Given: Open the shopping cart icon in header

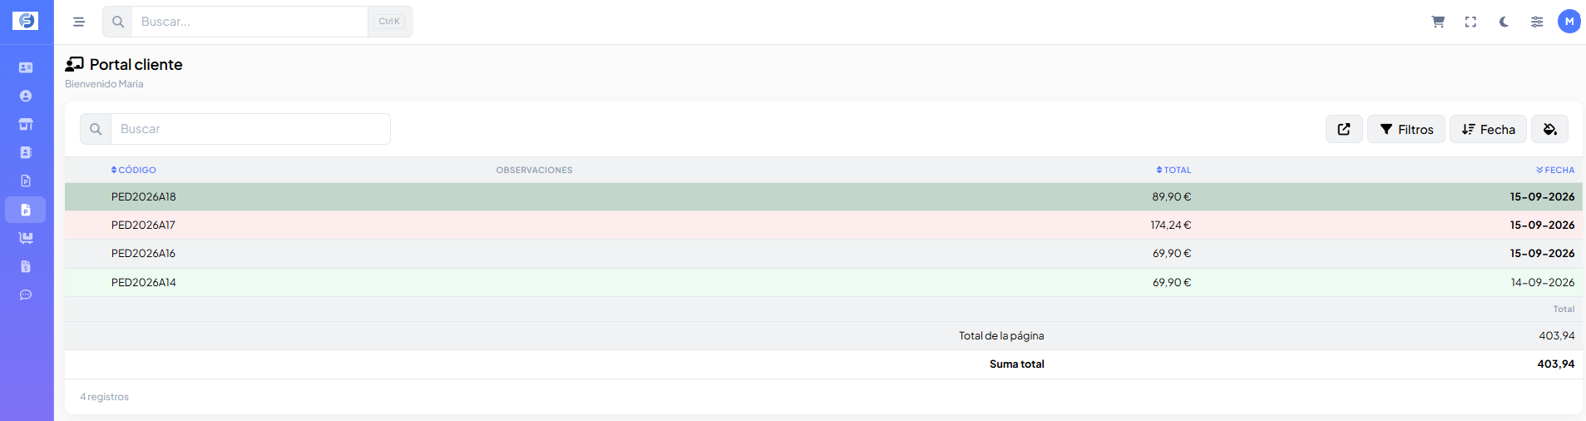Looking at the screenshot, I should tap(1438, 22).
